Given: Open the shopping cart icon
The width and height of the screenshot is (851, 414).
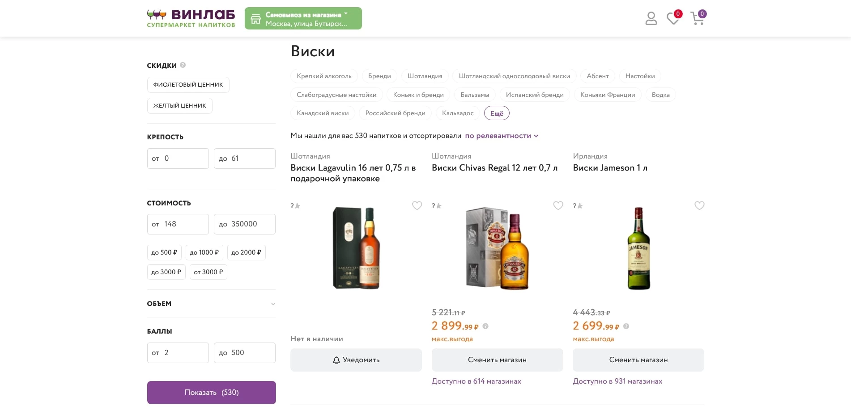Looking at the screenshot, I should [697, 19].
